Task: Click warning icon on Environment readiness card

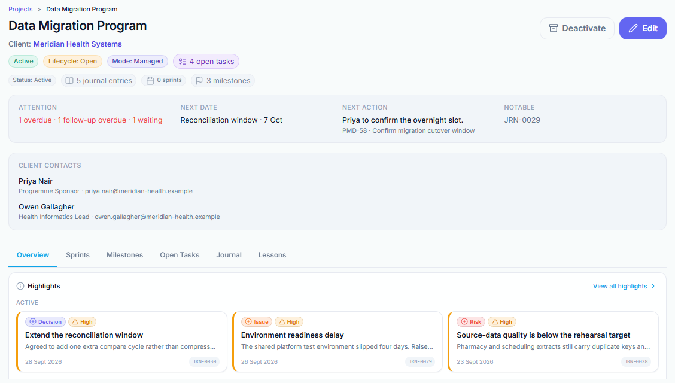Action: pyautogui.click(x=282, y=322)
